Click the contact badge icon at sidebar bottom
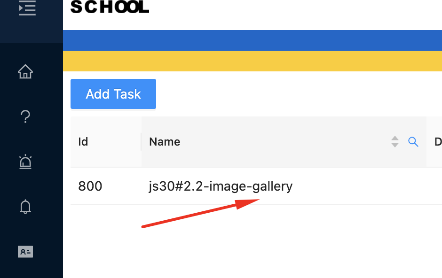The width and height of the screenshot is (442, 278). pyautogui.click(x=25, y=252)
